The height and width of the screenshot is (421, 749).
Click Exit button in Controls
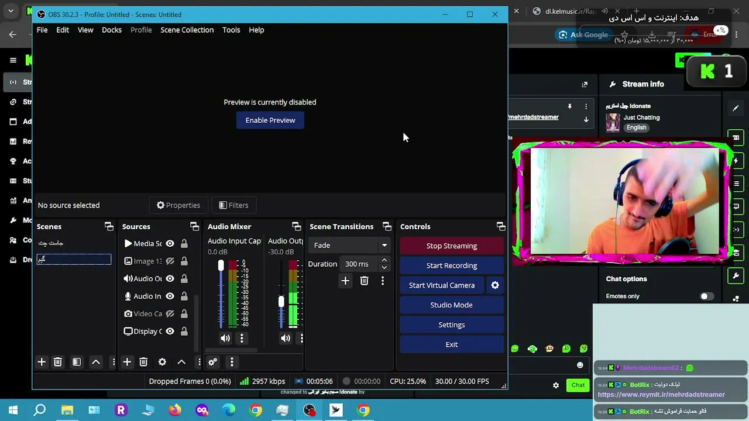[x=452, y=345]
